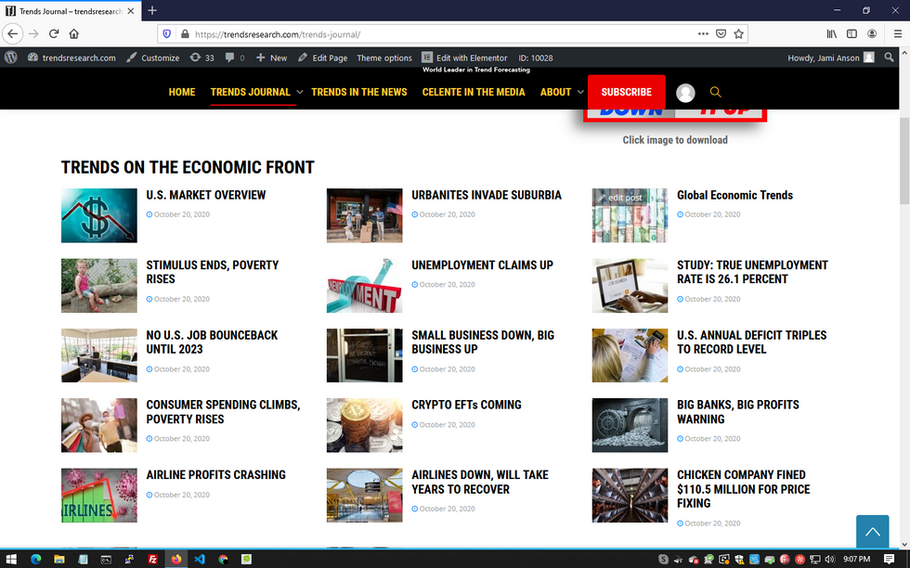Open CELENTE IN THE MEDIA
The height and width of the screenshot is (568, 910).
pos(474,92)
